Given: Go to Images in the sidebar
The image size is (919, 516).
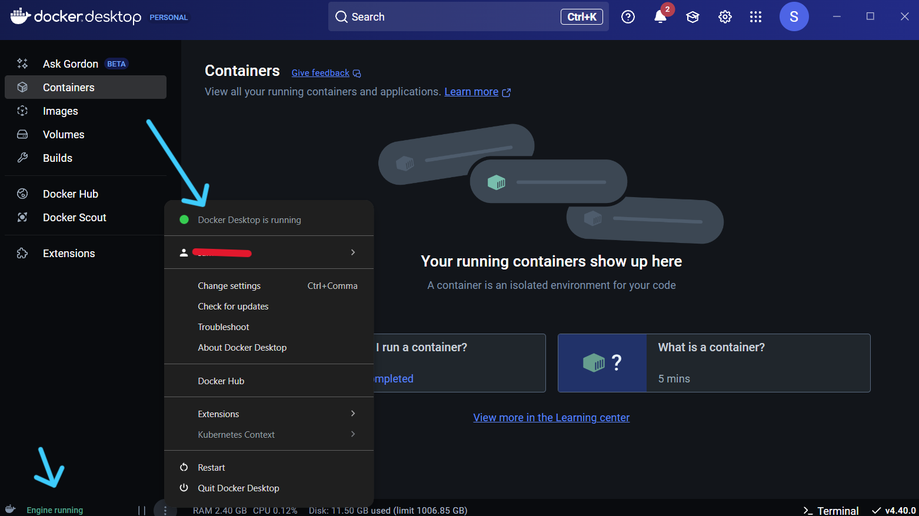Looking at the screenshot, I should click(85, 111).
